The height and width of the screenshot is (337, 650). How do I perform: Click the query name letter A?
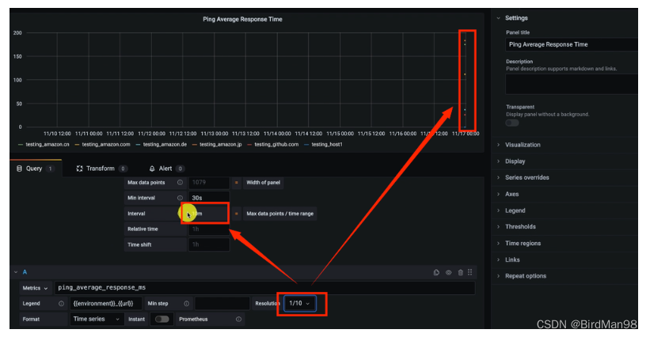point(25,272)
